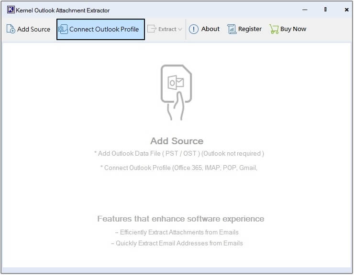Open the Buy Now link

pyautogui.click(x=293, y=29)
